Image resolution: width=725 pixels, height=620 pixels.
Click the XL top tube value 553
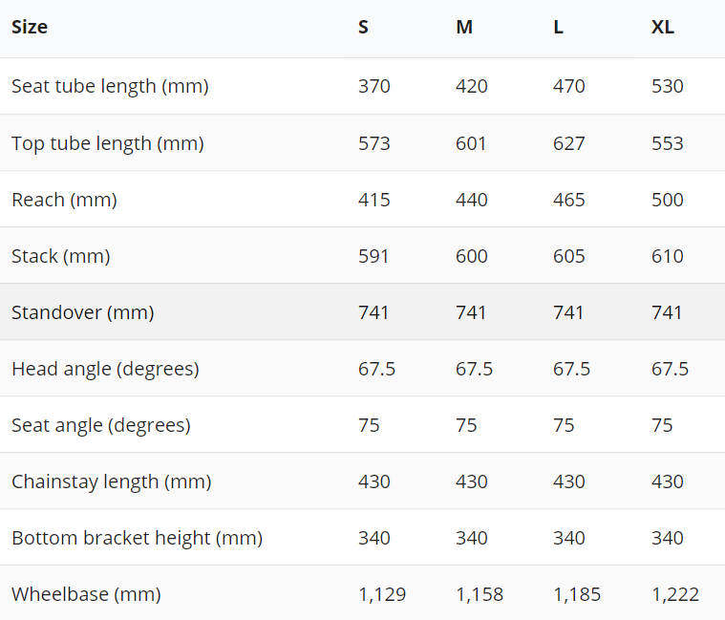[667, 143]
